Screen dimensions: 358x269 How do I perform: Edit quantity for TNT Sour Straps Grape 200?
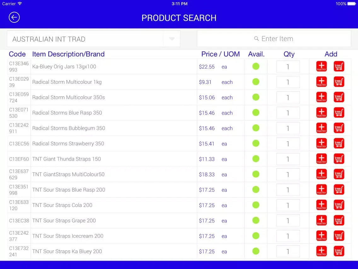point(288,220)
